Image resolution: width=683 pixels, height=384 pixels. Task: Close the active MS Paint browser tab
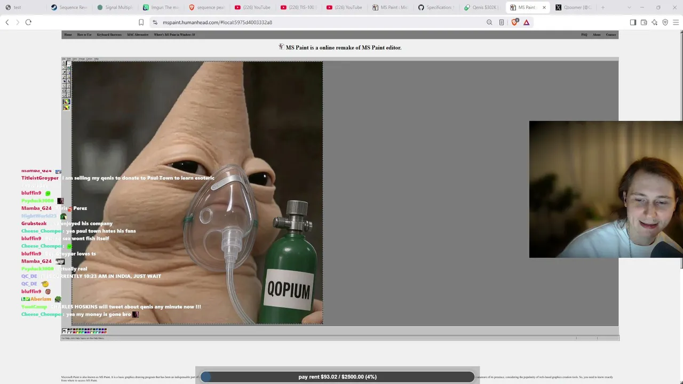click(544, 7)
